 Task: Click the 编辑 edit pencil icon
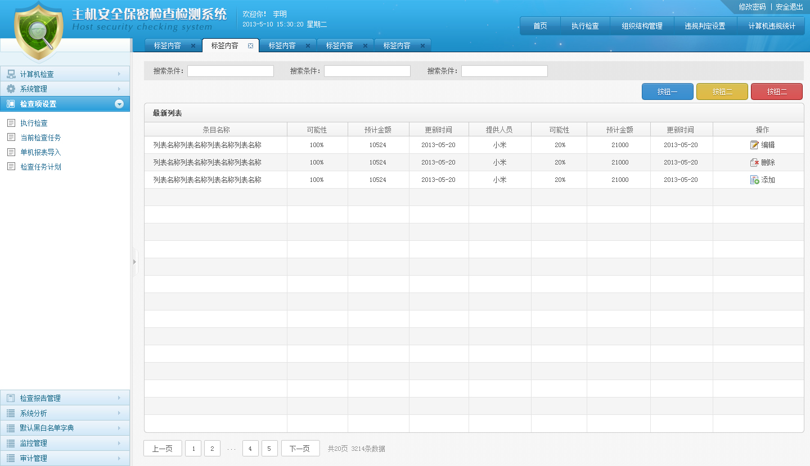(x=755, y=145)
